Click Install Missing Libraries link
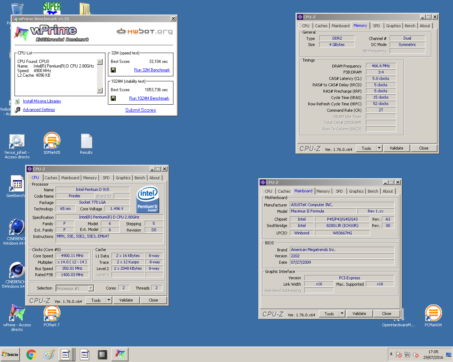This screenshot has width=453, height=362. tap(42, 101)
